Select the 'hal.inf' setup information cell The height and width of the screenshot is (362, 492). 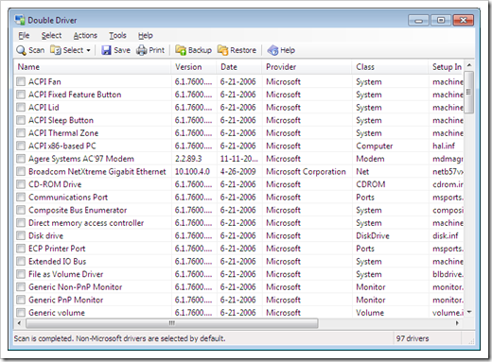pyautogui.click(x=444, y=146)
